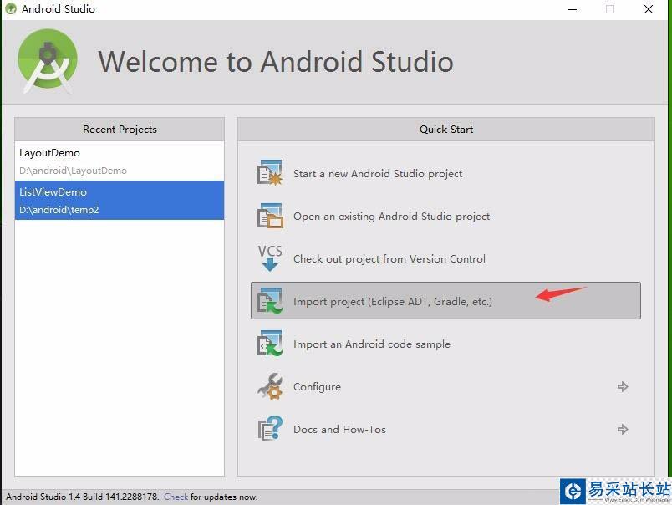This screenshot has height=505, width=672.
Task: Select ListViewDemo recent project
Action: pyautogui.click(x=120, y=200)
